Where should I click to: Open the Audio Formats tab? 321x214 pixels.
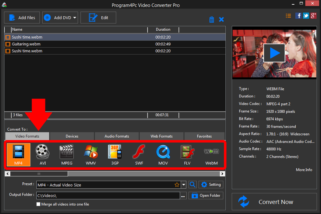pyautogui.click(x=116, y=136)
